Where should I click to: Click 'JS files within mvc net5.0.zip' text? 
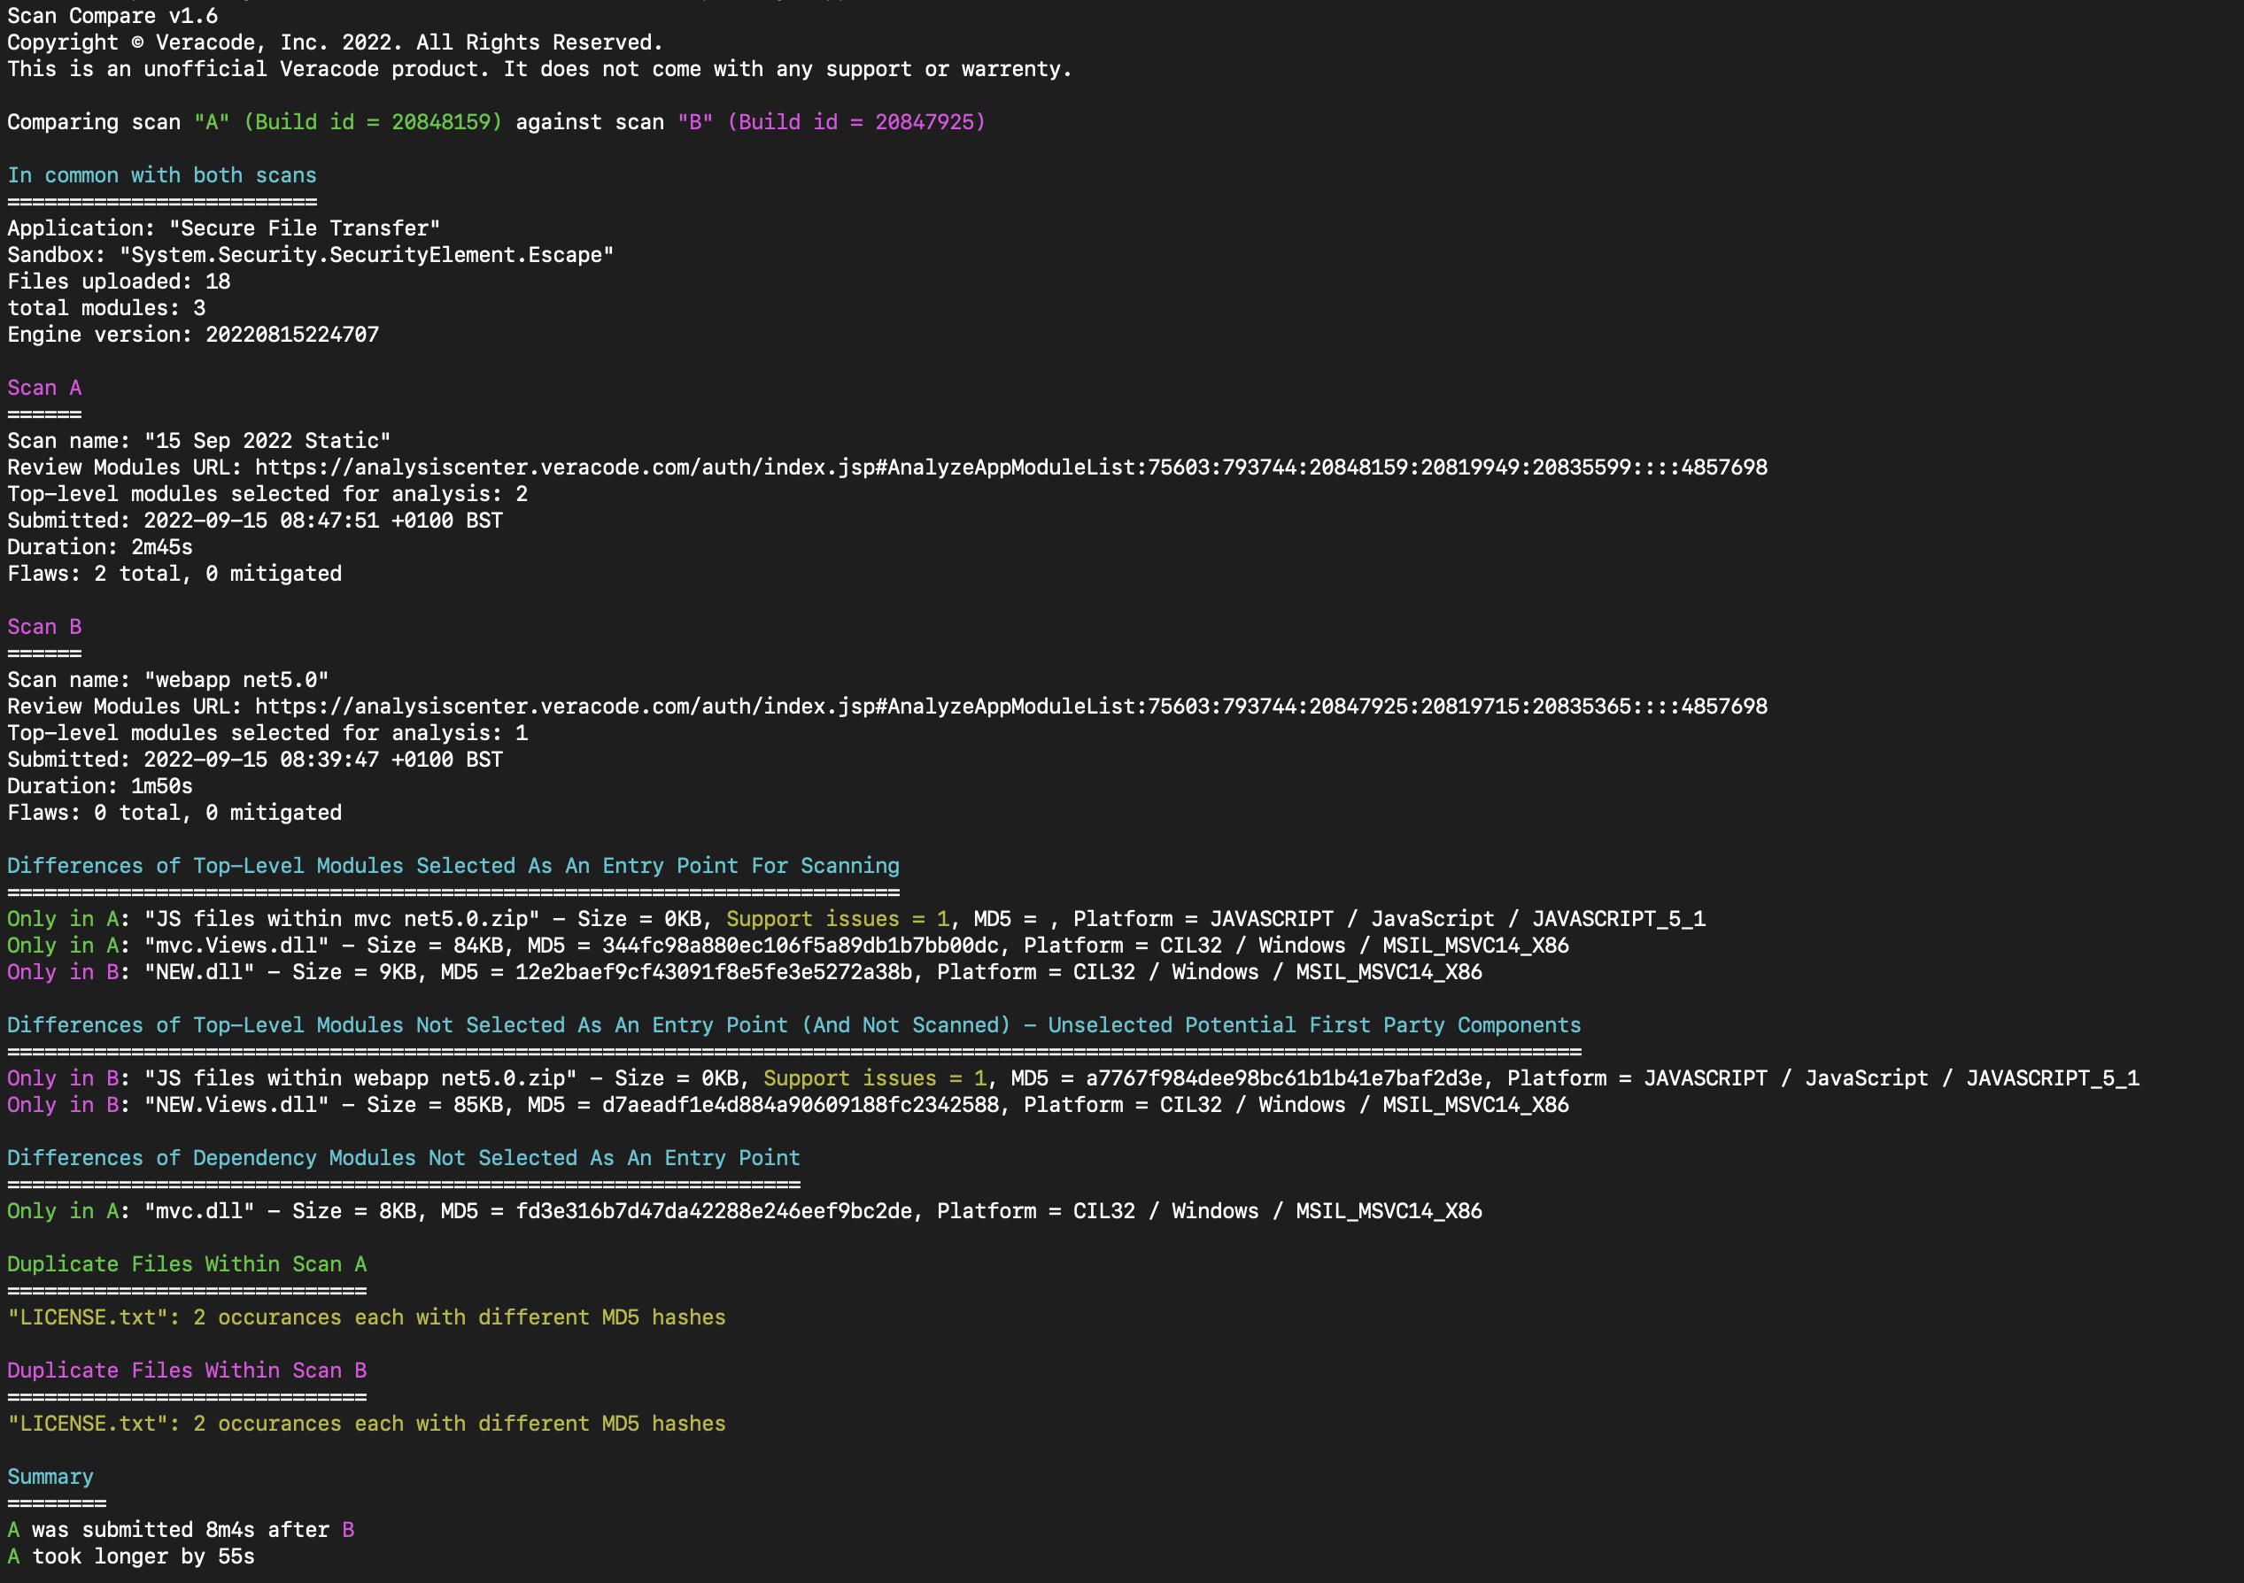[x=342, y=920]
